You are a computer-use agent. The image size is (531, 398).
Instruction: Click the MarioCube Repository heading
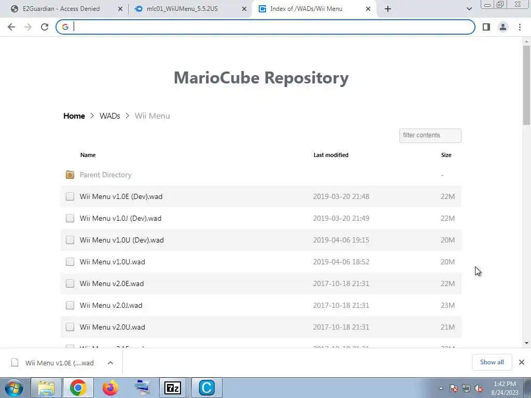tap(261, 78)
